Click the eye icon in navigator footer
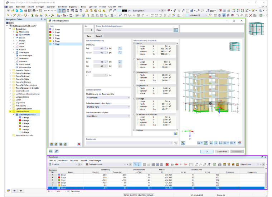 (x=15, y=191)
